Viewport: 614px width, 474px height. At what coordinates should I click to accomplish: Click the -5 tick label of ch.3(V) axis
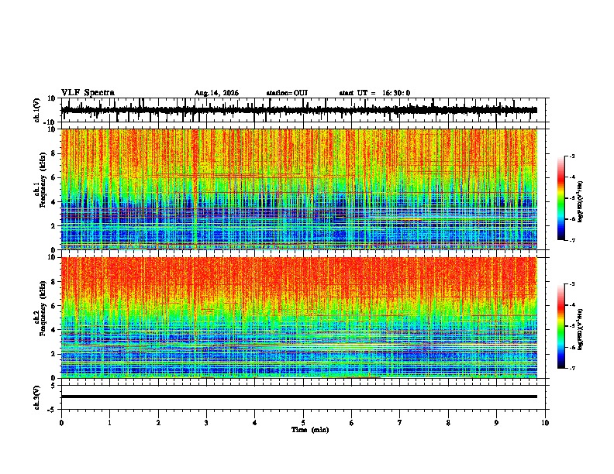click(x=52, y=410)
